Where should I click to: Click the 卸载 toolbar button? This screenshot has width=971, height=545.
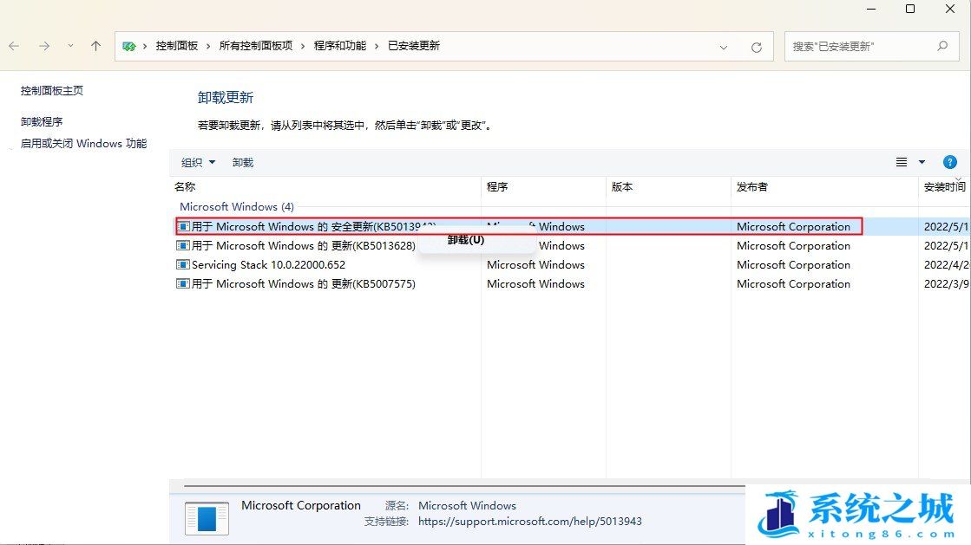coord(243,162)
